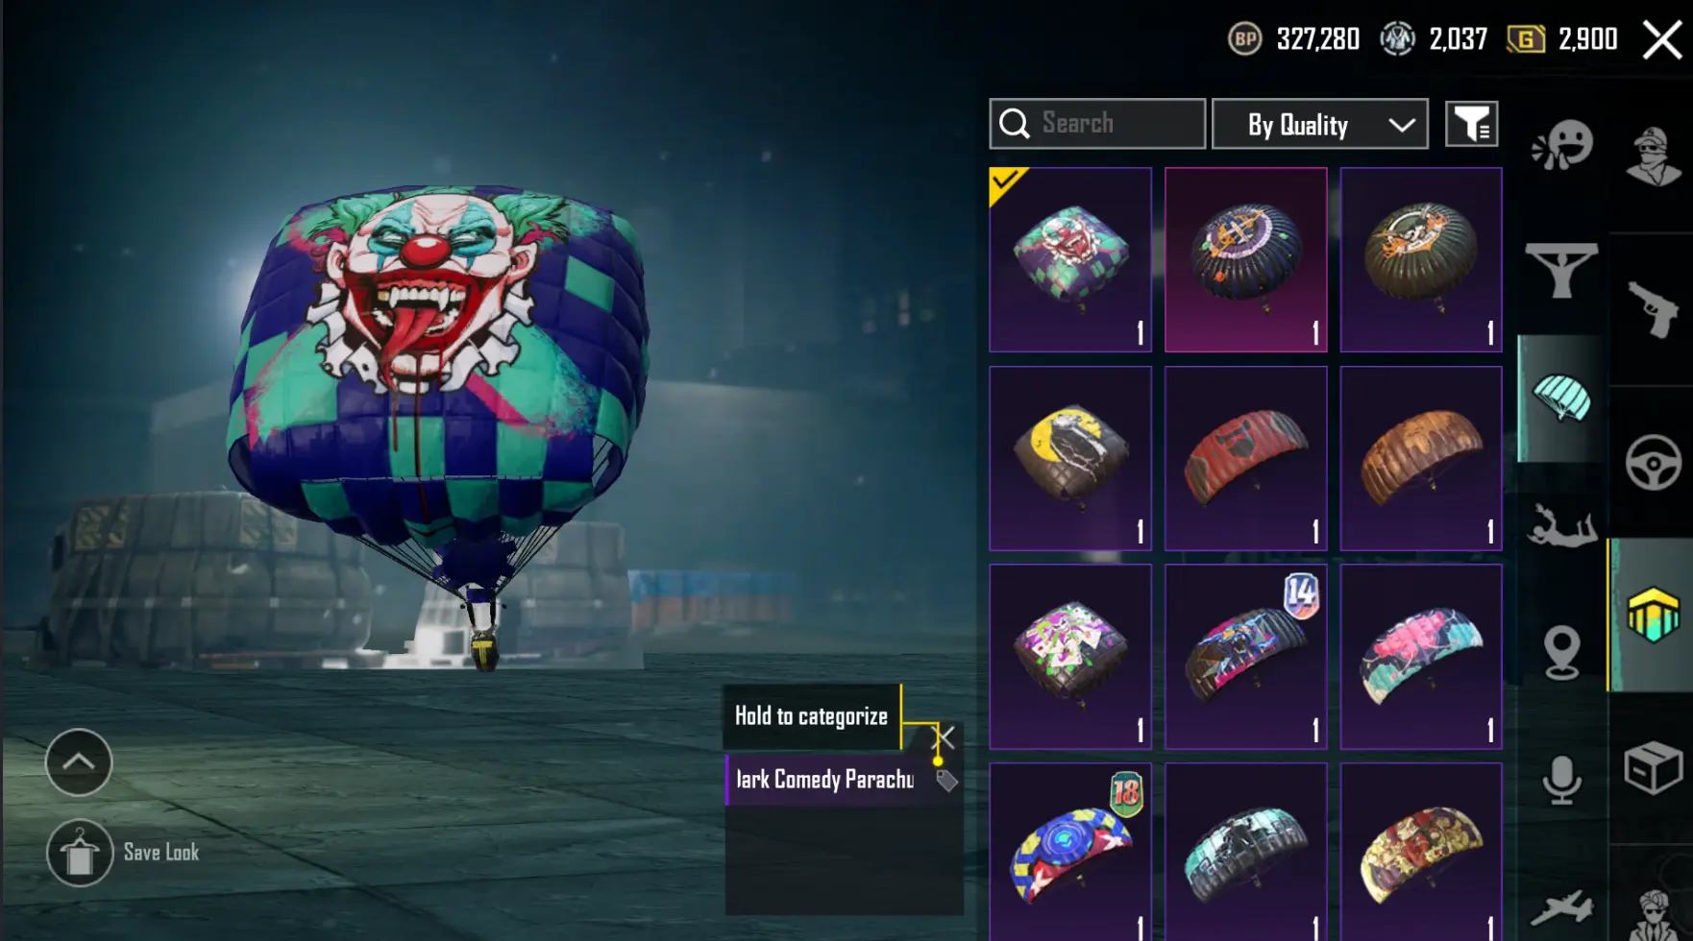The image size is (1693, 941).
Task: Expand the round upward chevron button
Action: (79, 762)
